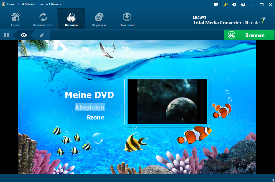
Task: Switch to pencil edit mode
Action: coord(42,35)
